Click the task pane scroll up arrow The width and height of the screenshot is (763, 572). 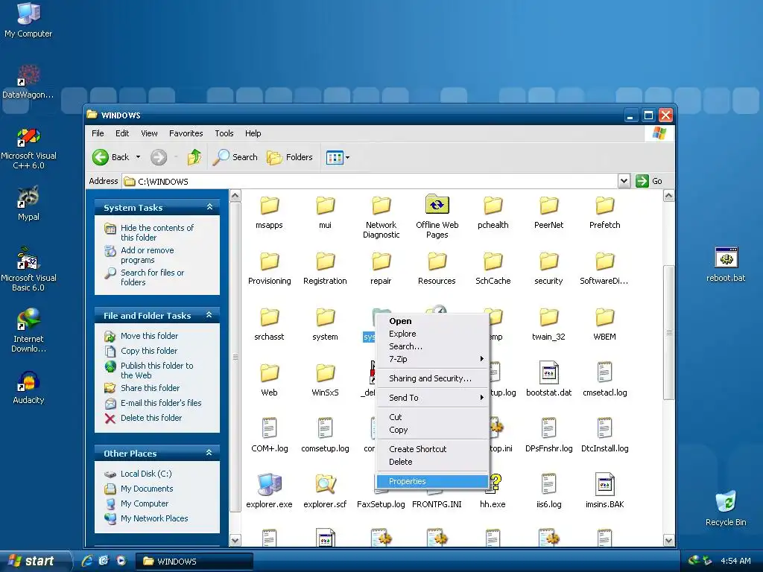coord(235,196)
